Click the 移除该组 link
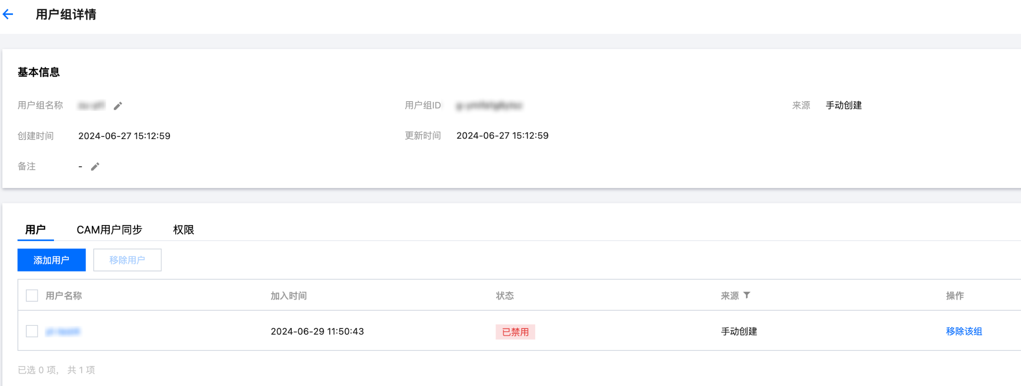The height and width of the screenshot is (386, 1021). (x=964, y=331)
